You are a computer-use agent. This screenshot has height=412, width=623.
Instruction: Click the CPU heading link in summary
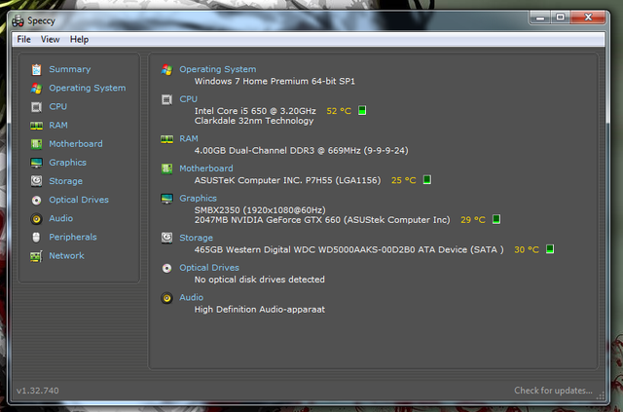coord(188,99)
